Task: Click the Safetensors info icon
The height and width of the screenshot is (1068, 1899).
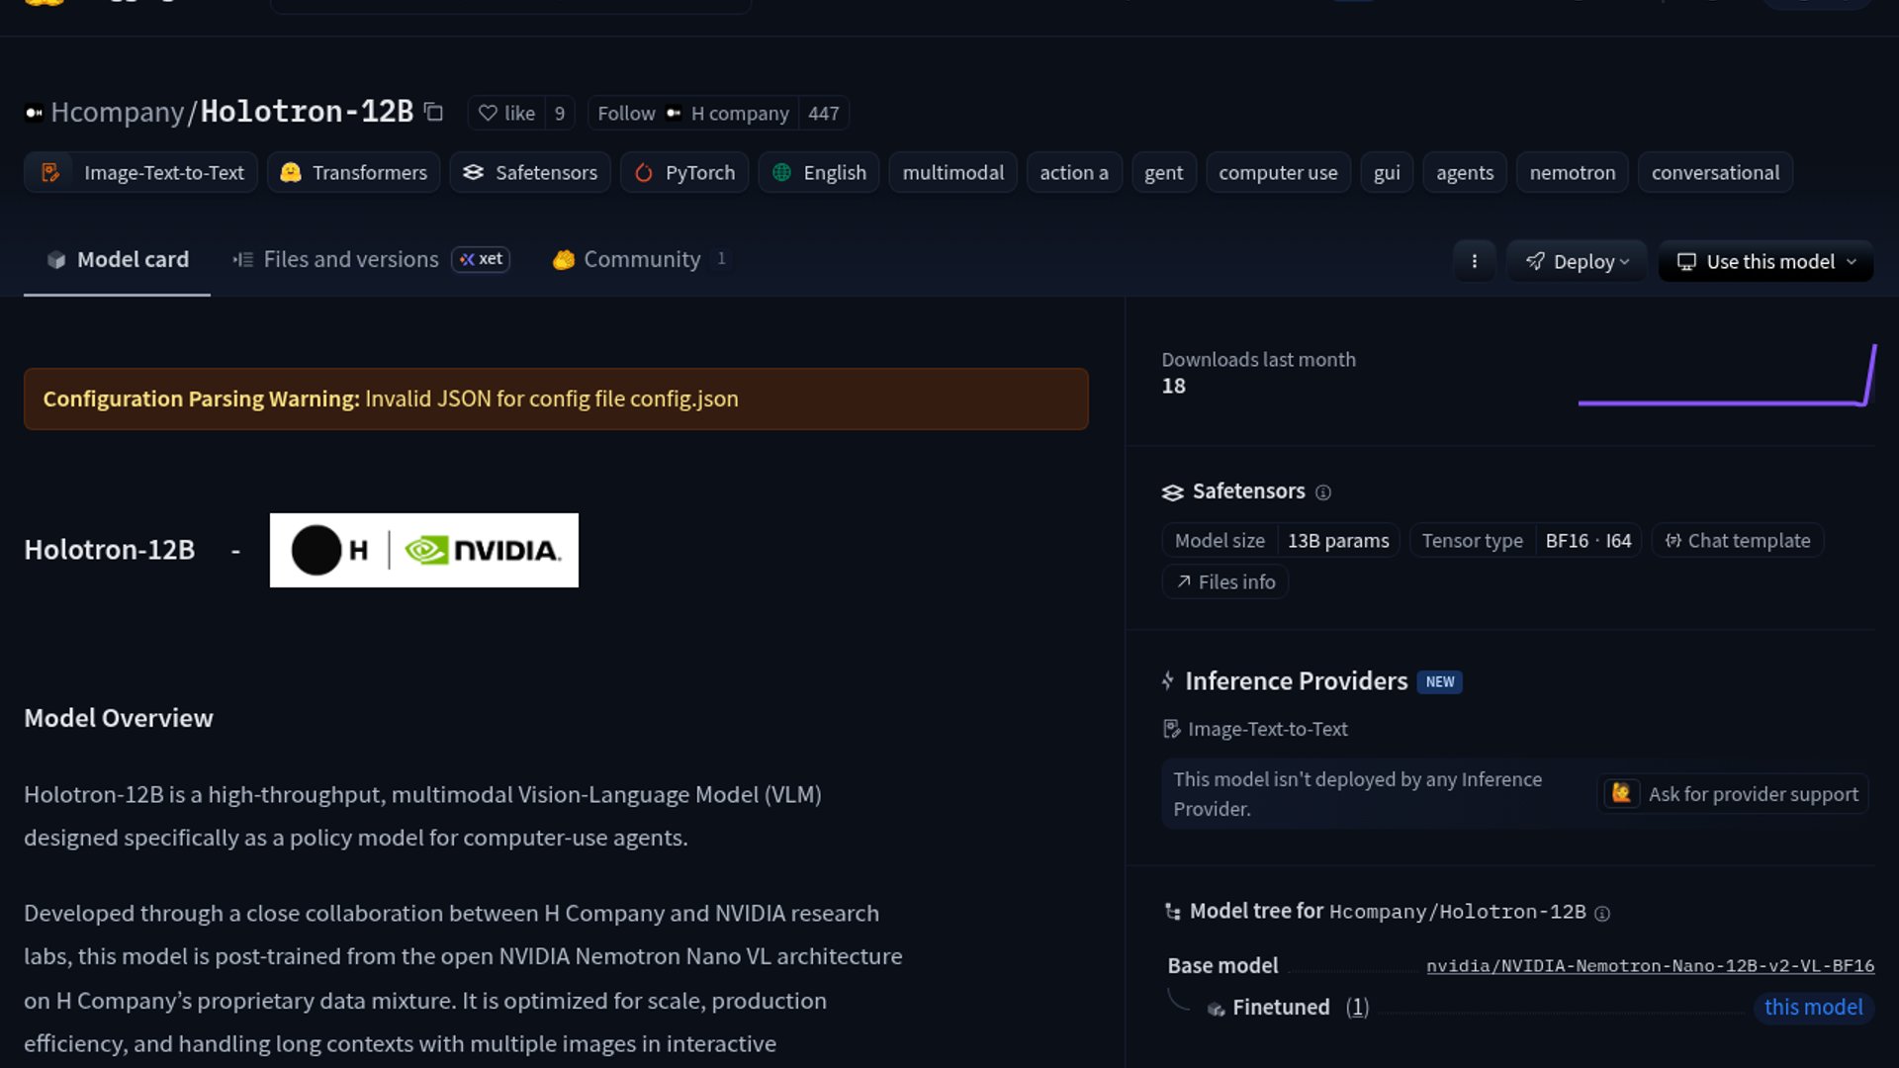Action: (x=1323, y=492)
